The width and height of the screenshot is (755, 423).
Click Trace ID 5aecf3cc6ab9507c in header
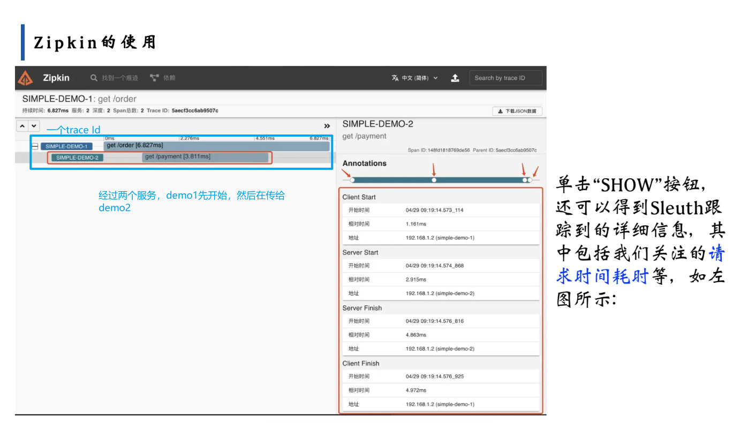(183, 110)
